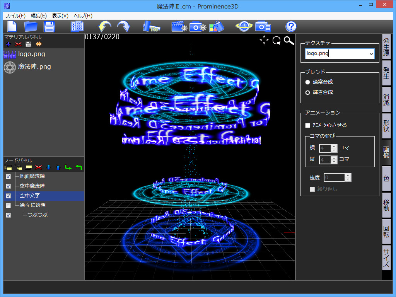Viewport: 396px width, 297px height.
Task: Select the 空中文字 node row
Action: click(x=44, y=196)
